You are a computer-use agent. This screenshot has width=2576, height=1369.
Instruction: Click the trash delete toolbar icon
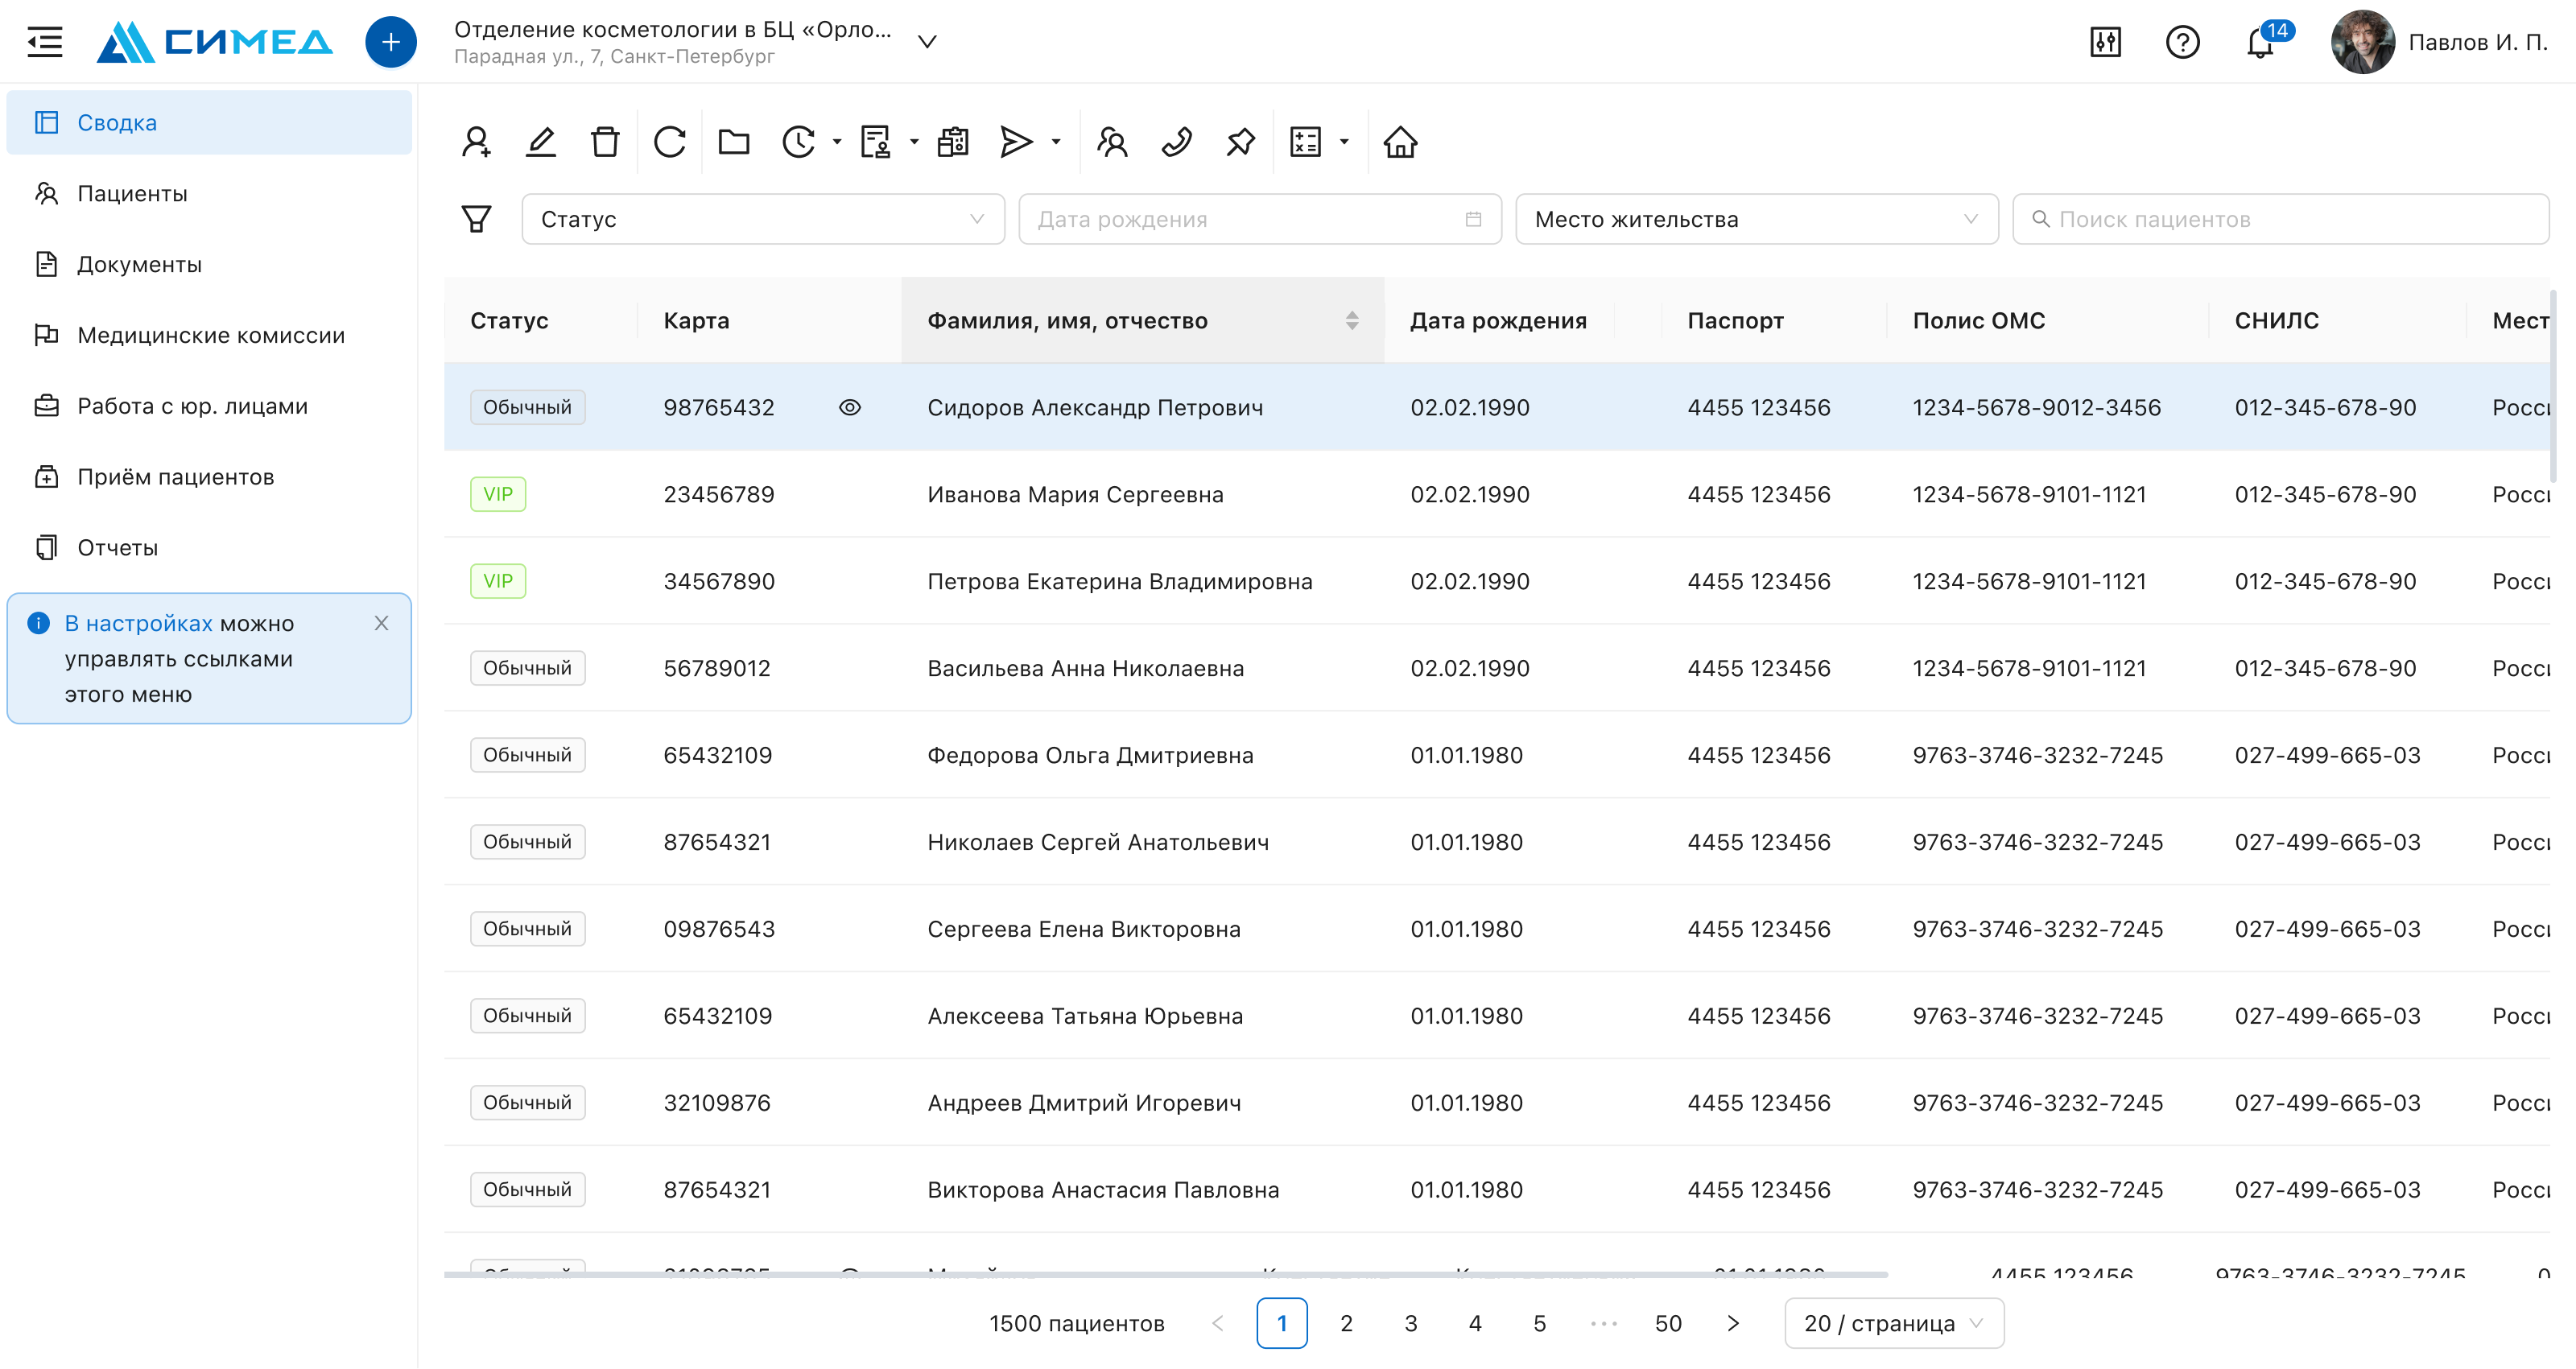coord(605,142)
